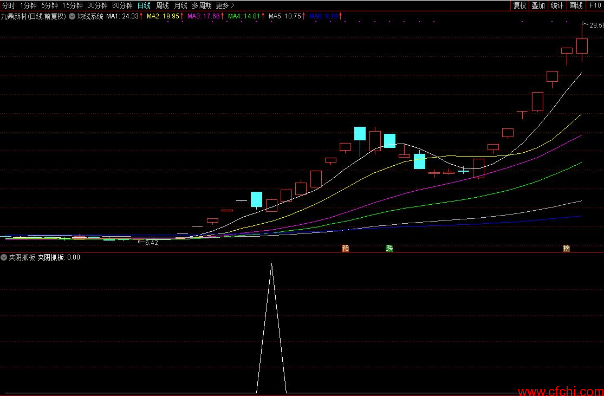Click the 叠加 overlay button
Image resolution: width=604 pixels, height=396 pixels.
[x=538, y=5]
